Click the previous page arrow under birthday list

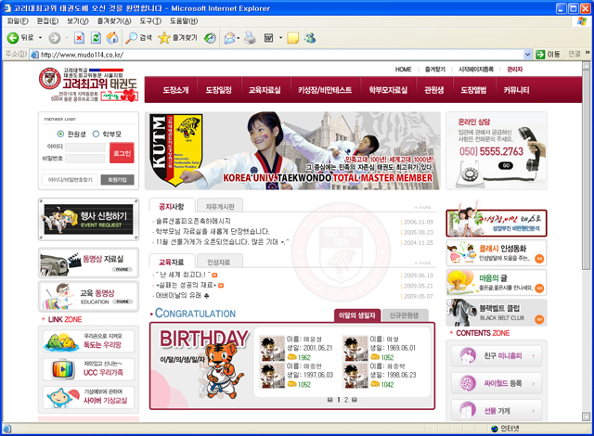(x=330, y=399)
